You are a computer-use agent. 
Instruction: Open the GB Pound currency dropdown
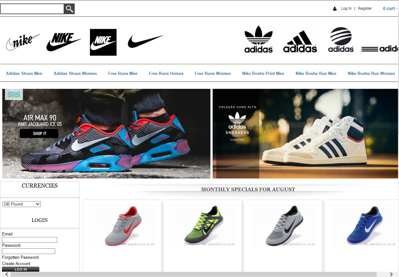point(21,204)
